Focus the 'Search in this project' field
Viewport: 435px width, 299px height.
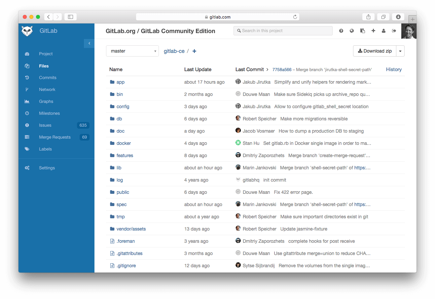click(283, 31)
